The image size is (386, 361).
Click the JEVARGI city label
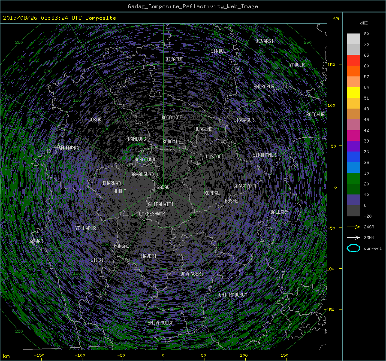265,41
